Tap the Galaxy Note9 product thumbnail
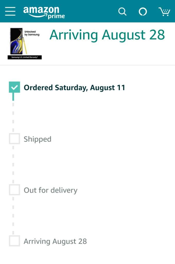Image resolution: width=175 pixels, height=264 pixels. 25,43
